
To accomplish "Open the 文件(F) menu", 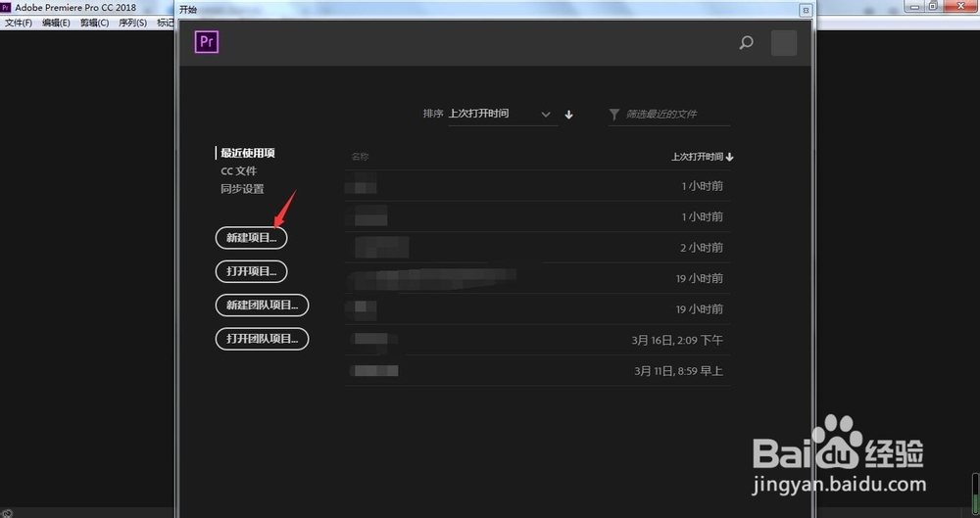I will click(x=19, y=23).
